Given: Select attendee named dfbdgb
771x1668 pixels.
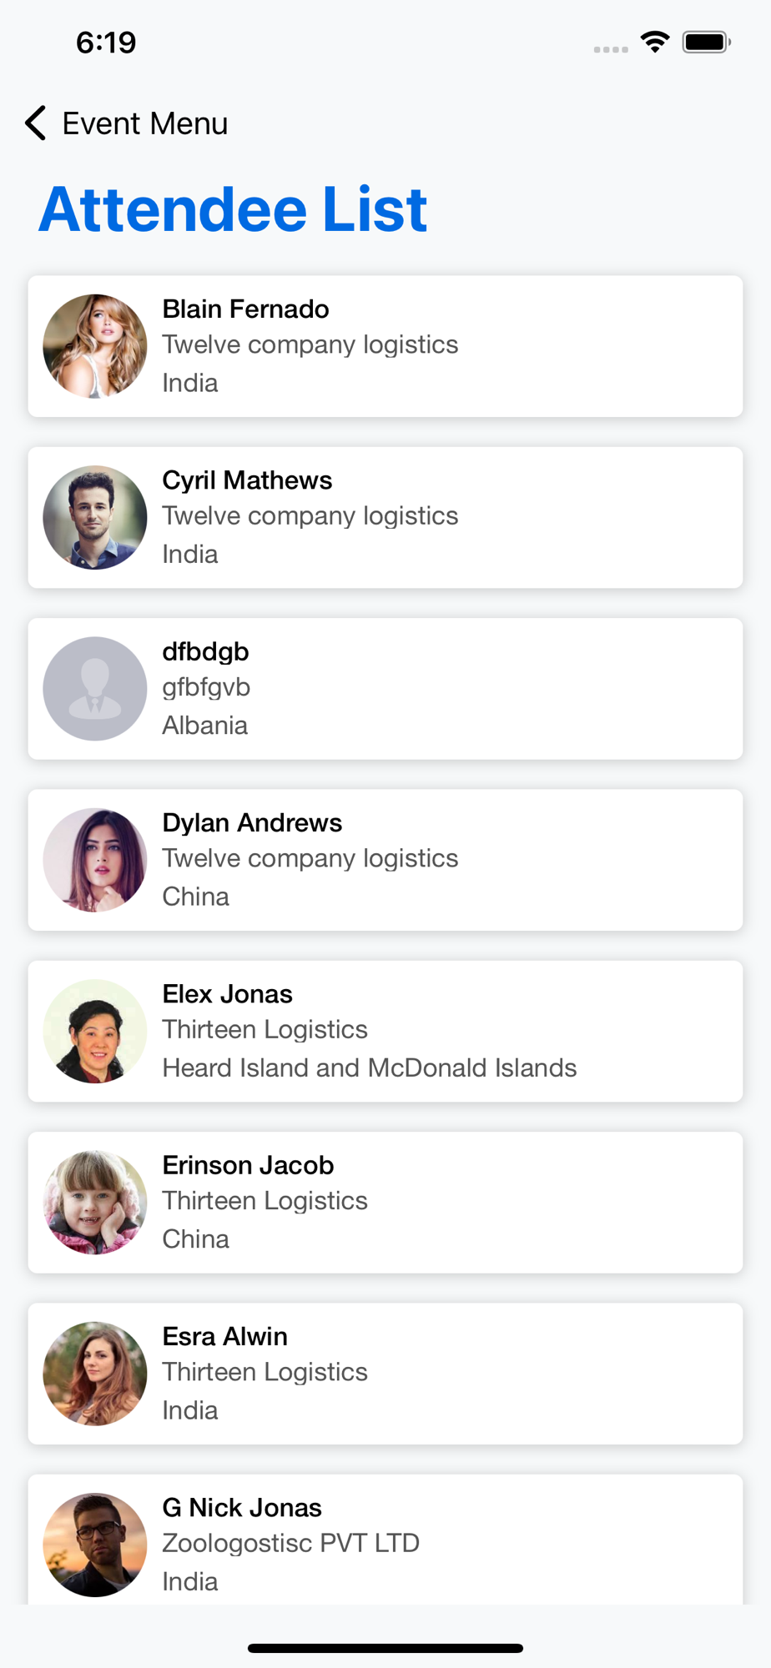Looking at the screenshot, I should click(205, 651).
